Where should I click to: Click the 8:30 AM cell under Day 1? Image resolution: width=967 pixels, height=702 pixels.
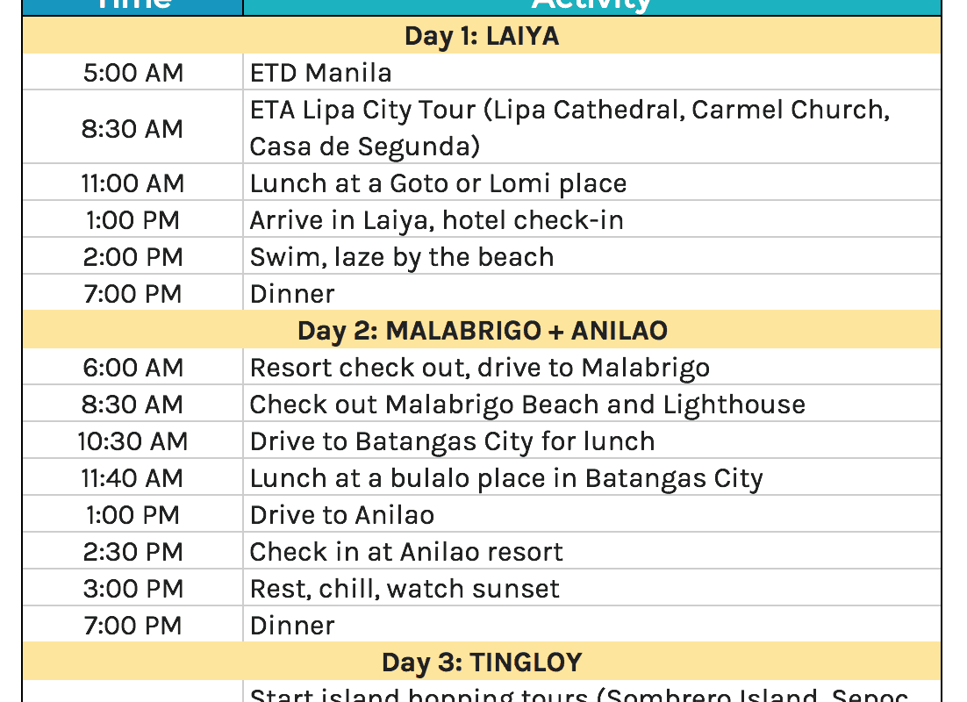133,129
